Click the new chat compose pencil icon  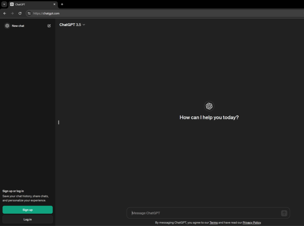click(49, 26)
